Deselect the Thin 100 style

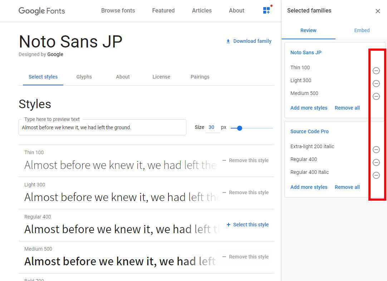245,160
